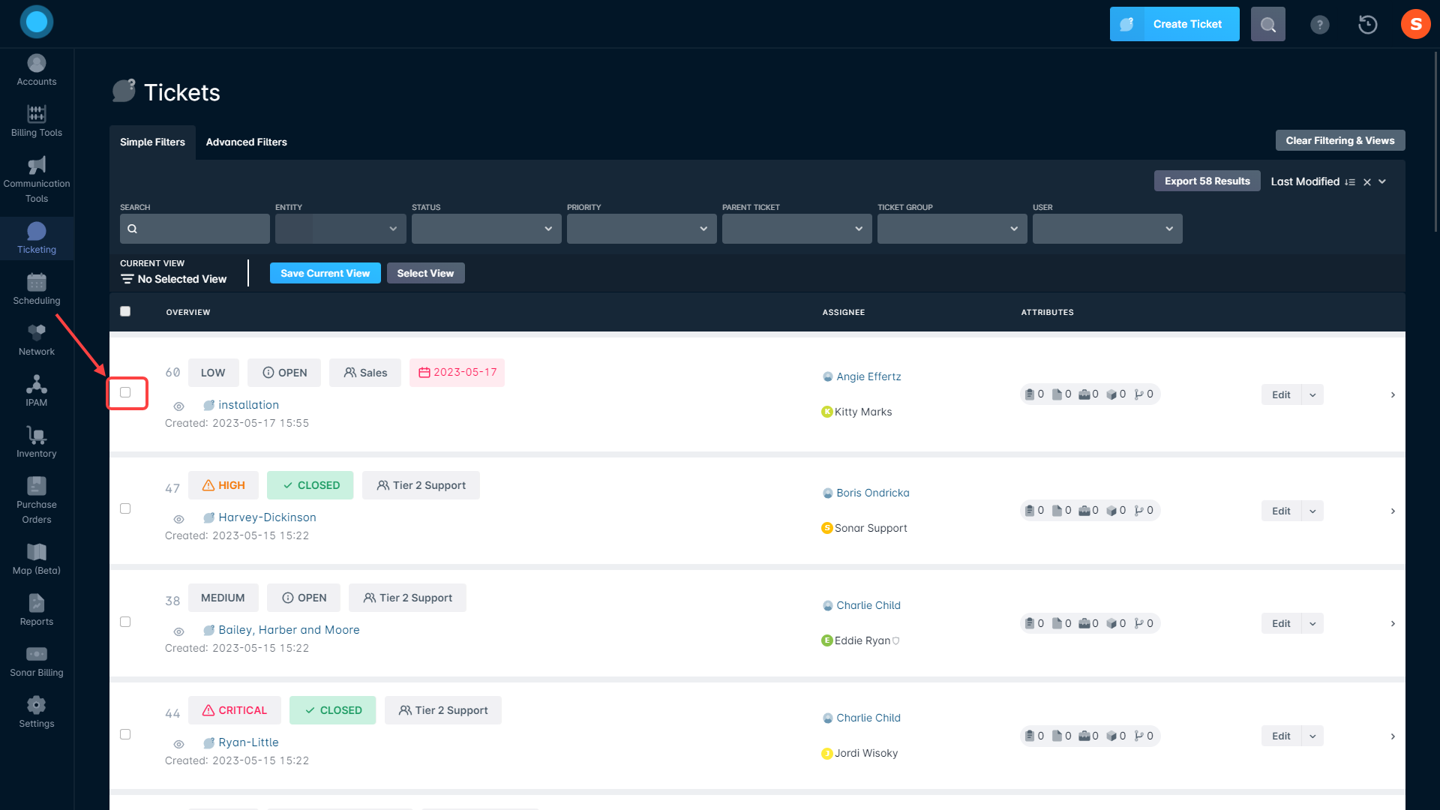1440x810 pixels.
Task: Click Create Ticket button
Action: (x=1174, y=24)
